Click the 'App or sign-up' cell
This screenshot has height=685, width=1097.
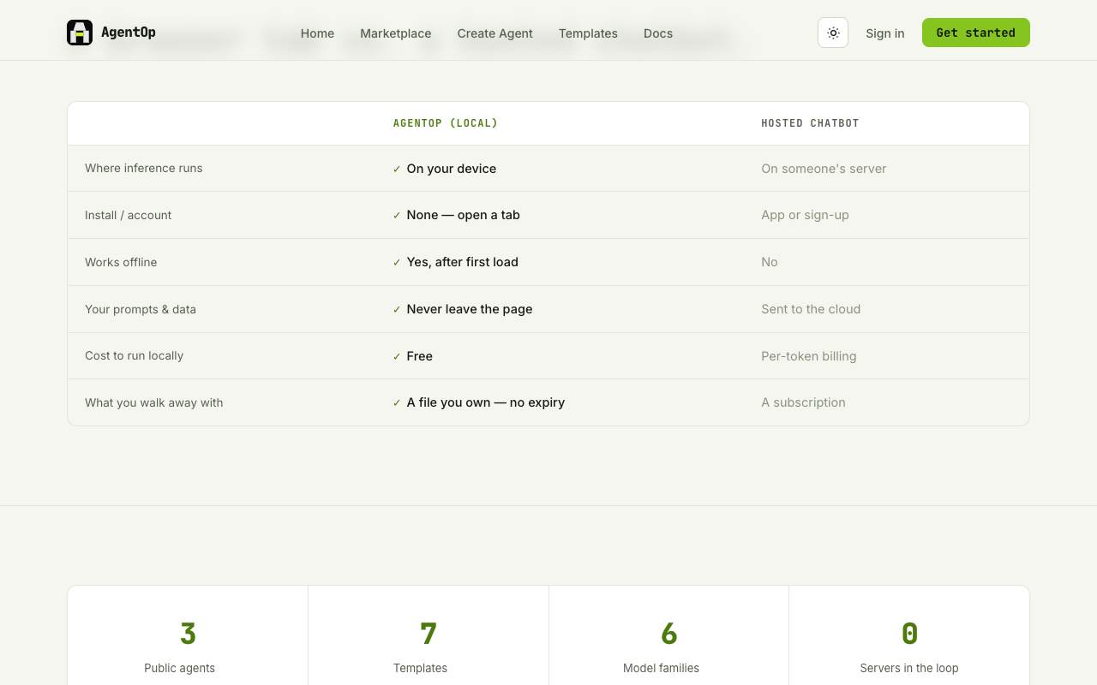[805, 215]
